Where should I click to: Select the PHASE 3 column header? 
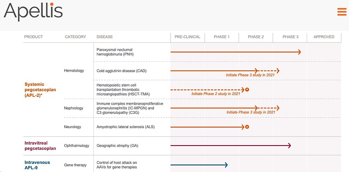click(x=290, y=37)
